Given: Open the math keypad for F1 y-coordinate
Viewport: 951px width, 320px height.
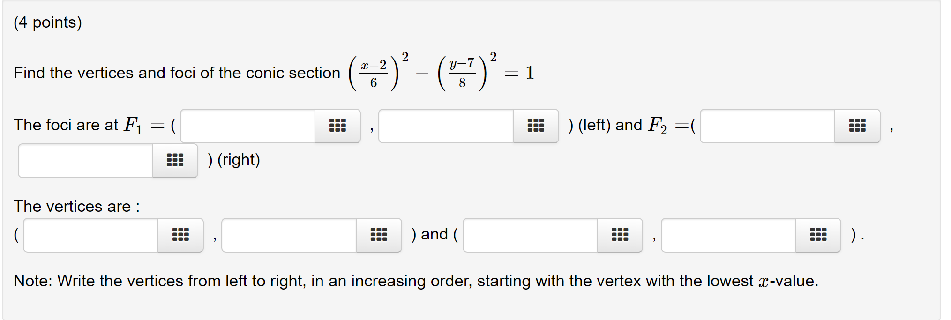Looking at the screenshot, I should pyautogui.click(x=536, y=126).
